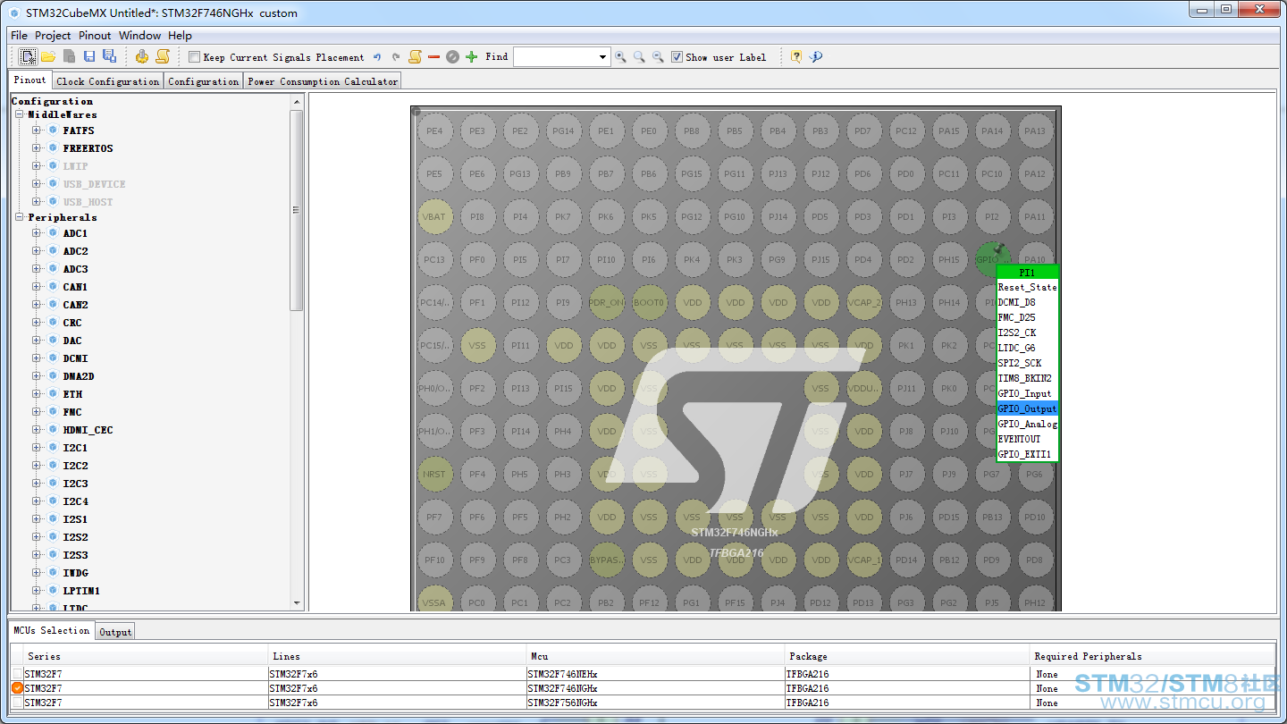Viewport: 1287px width, 724px height.
Task: Tick the checkbox for the STM32F746NEHx row
Action: coord(18,674)
